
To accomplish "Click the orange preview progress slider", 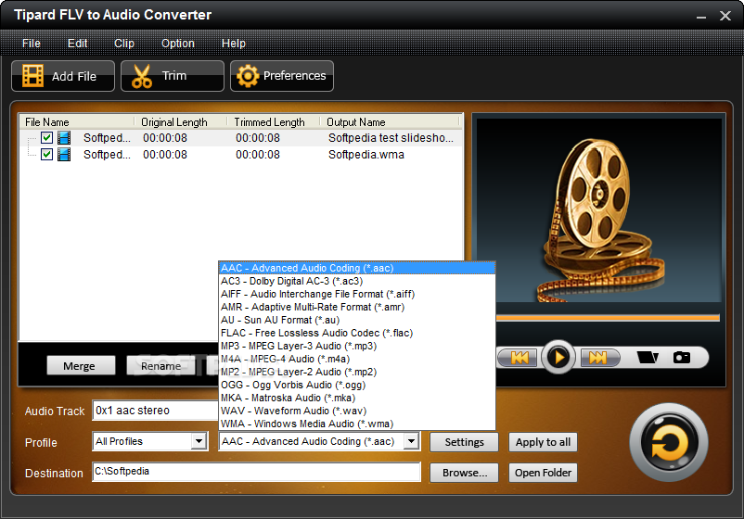I will pos(608,318).
